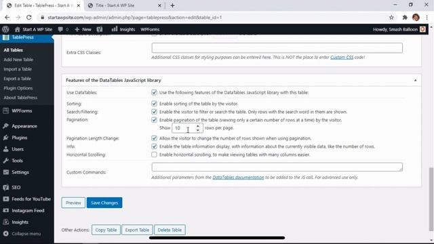Screen dimensions: 434x244
Task: Click the Copy Table button
Action: (x=106, y=230)
